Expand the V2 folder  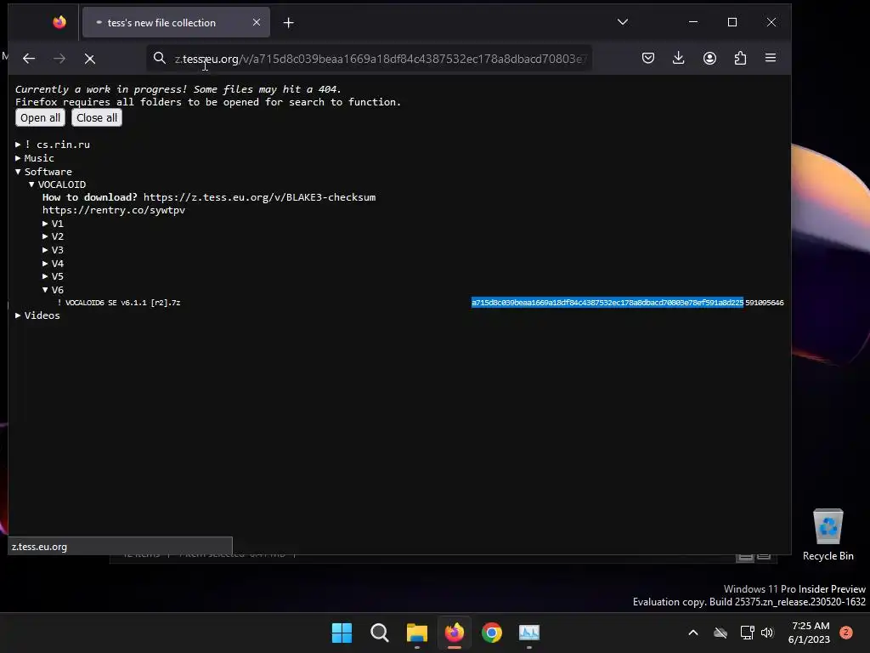coord(54,236)
